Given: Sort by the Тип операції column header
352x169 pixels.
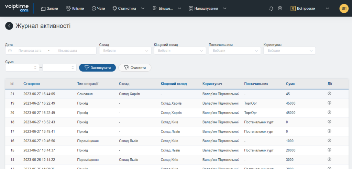Looking at the screenshot, I should tap(88, 84).
